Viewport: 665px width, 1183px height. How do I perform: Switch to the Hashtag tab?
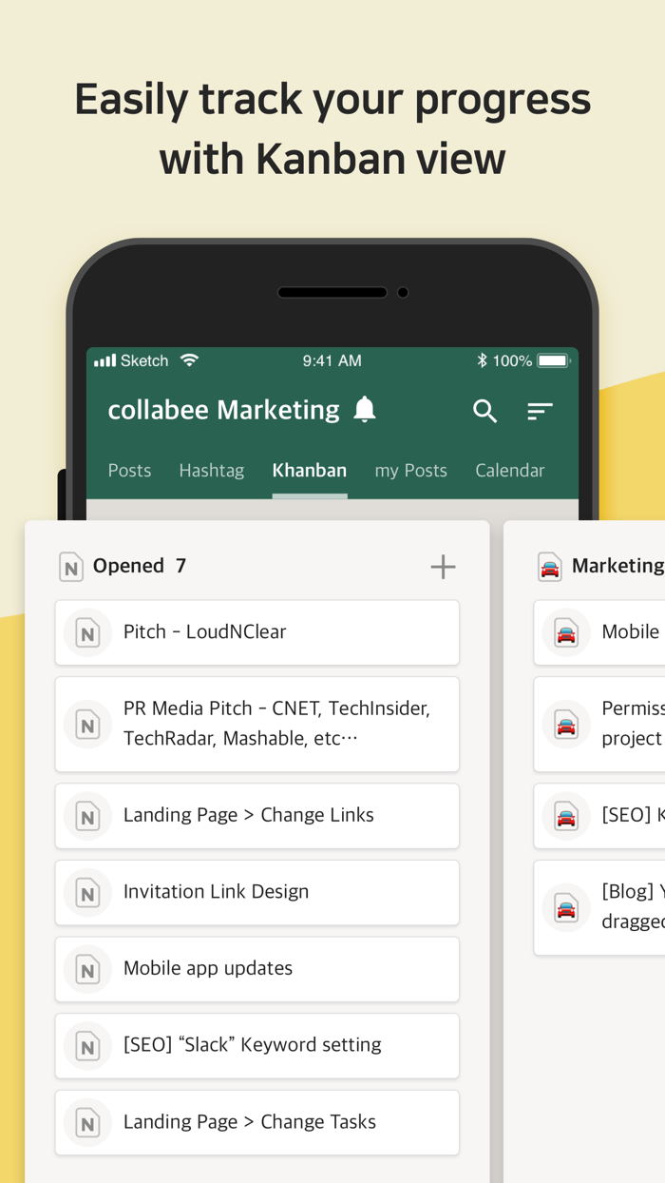211,470
